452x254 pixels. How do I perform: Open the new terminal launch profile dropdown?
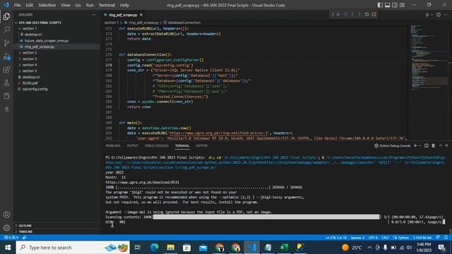click(x=420, y=146)
